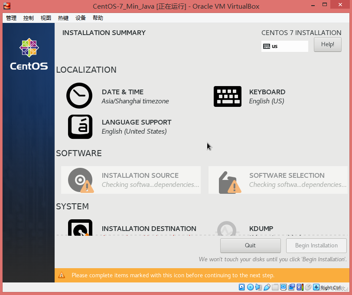This screenshot has height=295, width=352.
Task: Click the us keyboard layout field
Action: point(285,46)
